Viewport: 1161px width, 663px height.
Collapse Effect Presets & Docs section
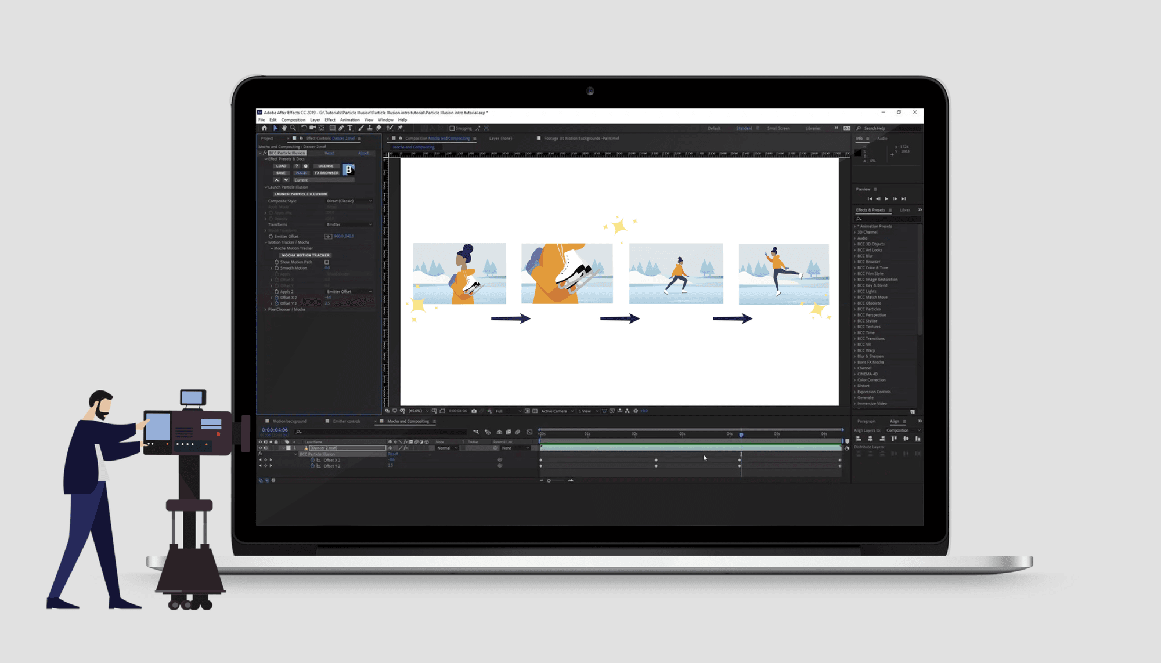click(x=266, y=159)
